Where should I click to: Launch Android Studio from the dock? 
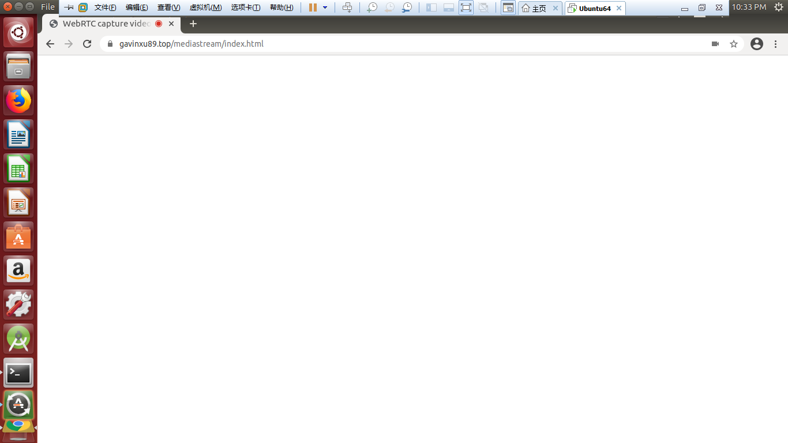pos(19,339)
